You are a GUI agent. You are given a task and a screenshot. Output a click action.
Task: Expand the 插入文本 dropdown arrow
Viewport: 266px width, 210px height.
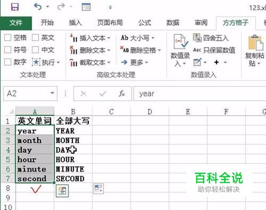109,38
